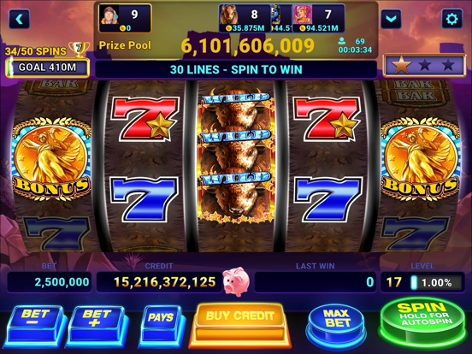Tap the pink piggy bank icon
The height and width of the screenshot is (354, 472).
point(236,281)
